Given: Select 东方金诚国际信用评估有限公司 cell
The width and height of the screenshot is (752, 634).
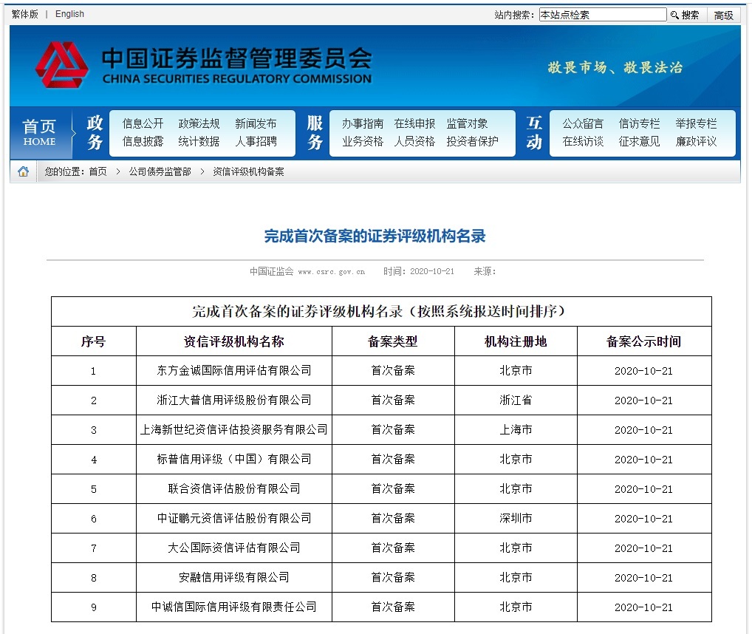Looking at the screenshot, I should click(x=233, y=370).
